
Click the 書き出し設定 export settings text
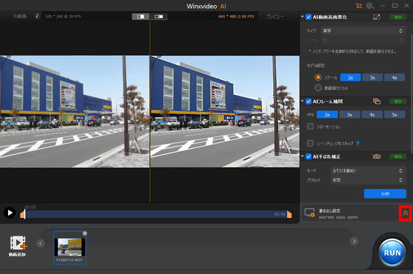[x=330, y=211]
